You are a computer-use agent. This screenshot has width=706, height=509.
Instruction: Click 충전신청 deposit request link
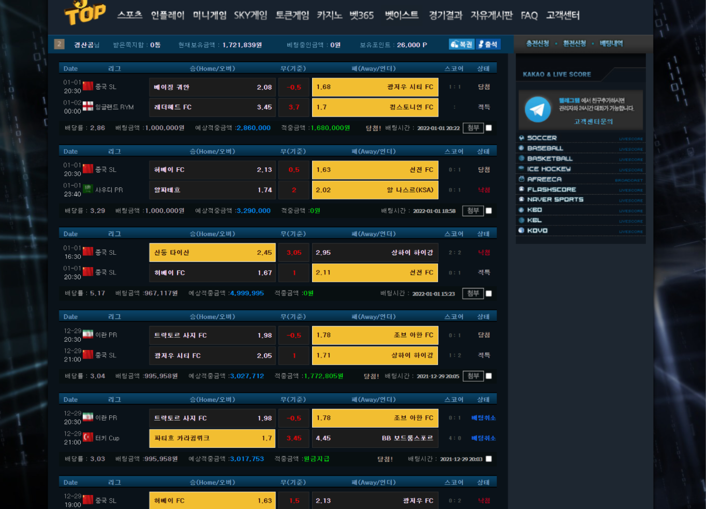click(538, 43)
